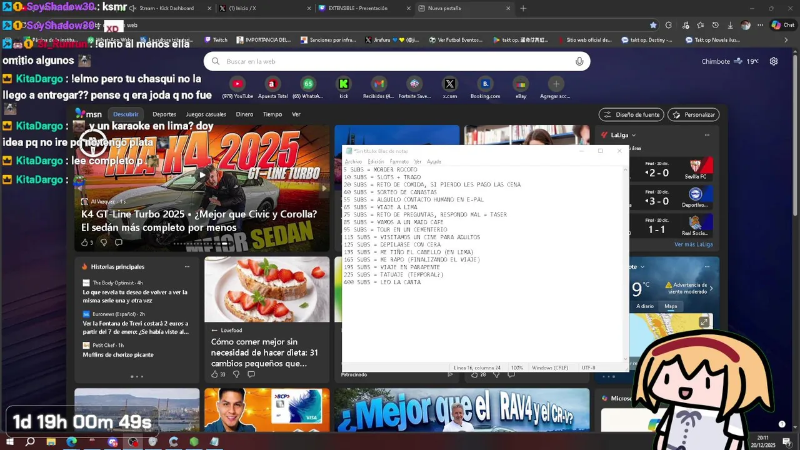
Task: Open Muffins de chorizo picante story
Action: (x=118, y=355)
